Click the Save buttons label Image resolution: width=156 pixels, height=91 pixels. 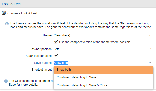click(x=43, y=63)
